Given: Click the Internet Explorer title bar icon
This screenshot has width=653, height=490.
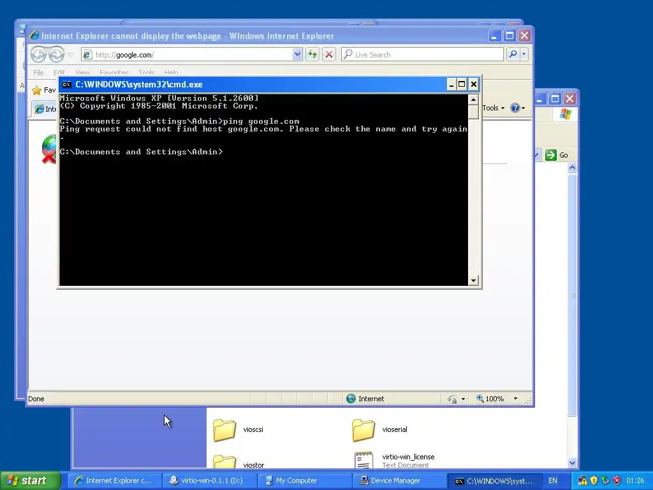Looking at the screenshot, I should coord(34,36).
